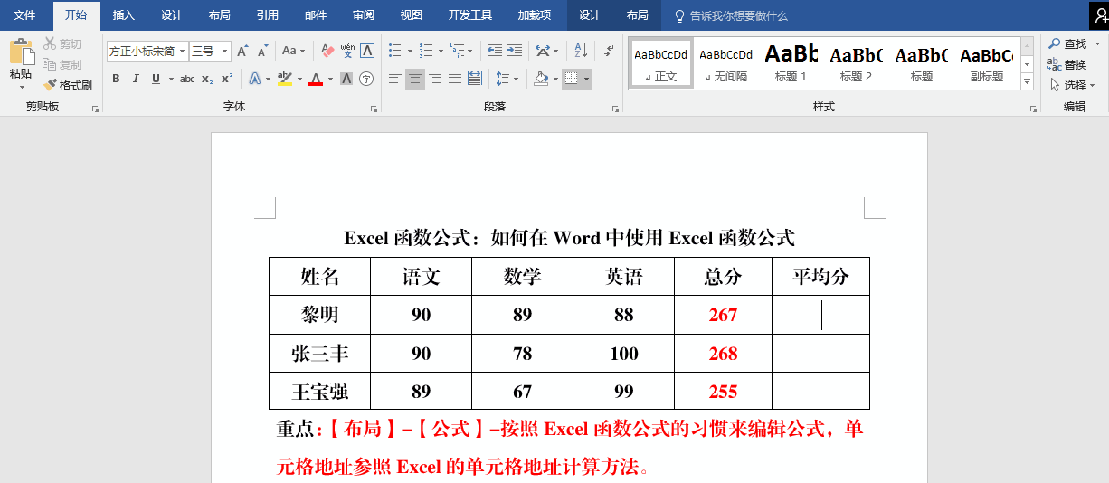
Task: Open Replace (替换)
Action: (1068, 65)
